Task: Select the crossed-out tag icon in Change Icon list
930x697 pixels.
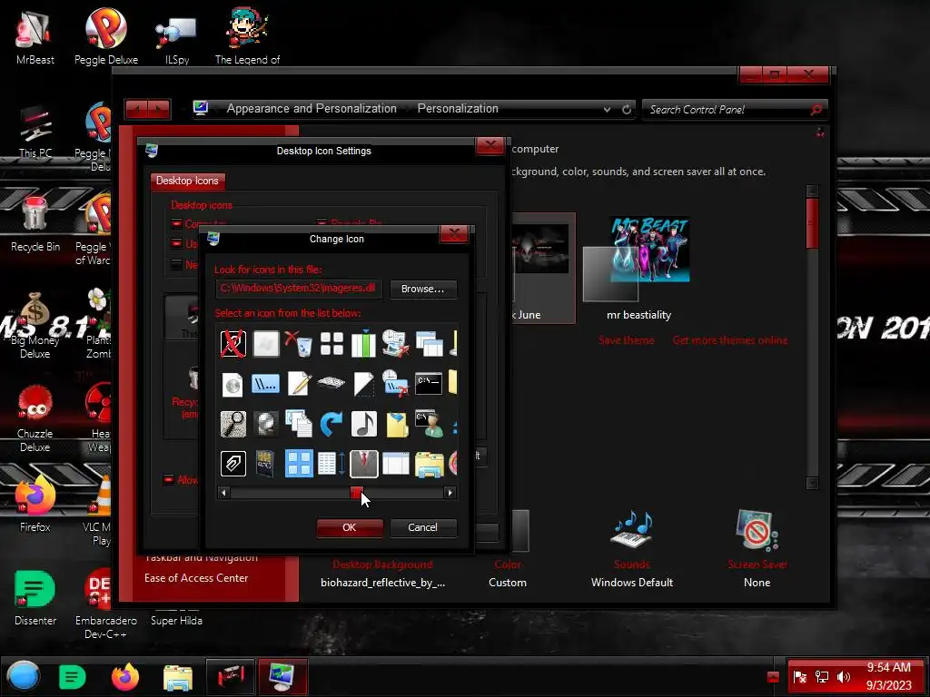Action: (x=233, y=344)
